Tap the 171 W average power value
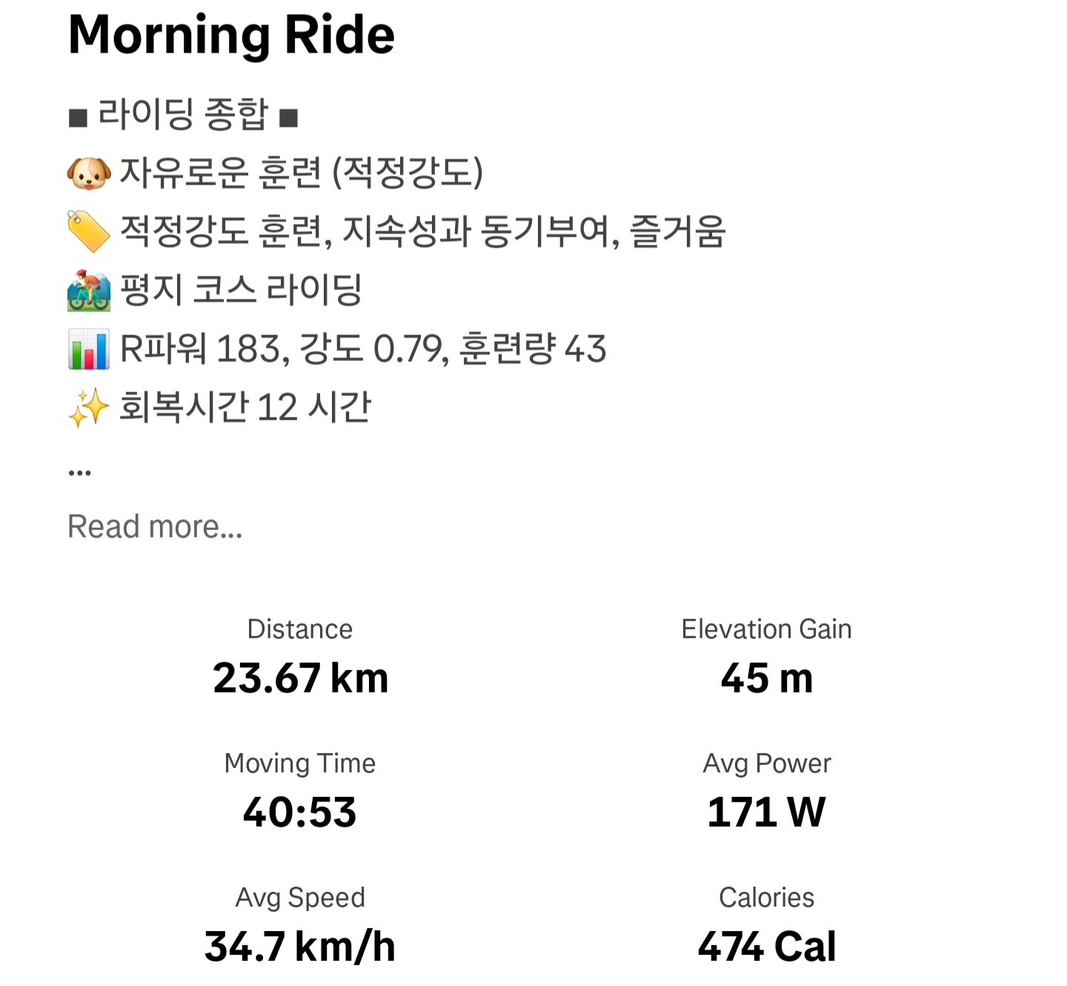This screenshot has height=986, width=1067. point(767,813)
